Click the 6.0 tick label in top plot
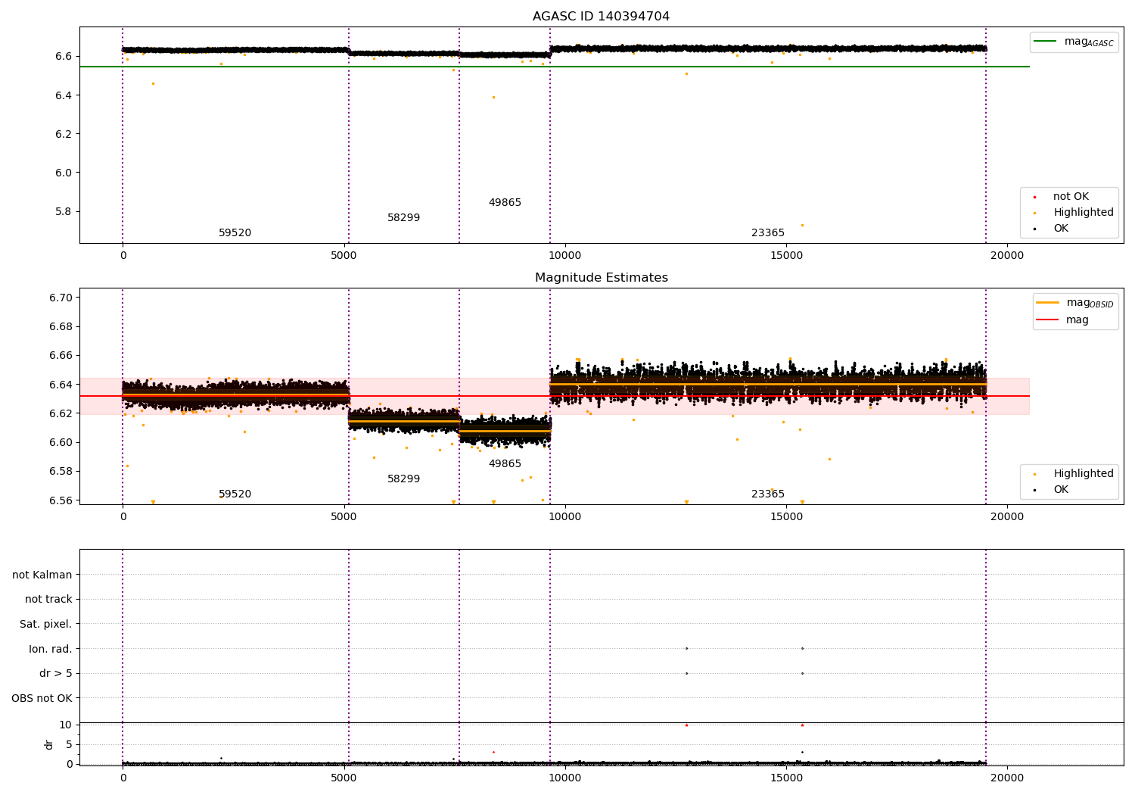1135x795 pixels. pyautogui.click(x=63, y=173)
